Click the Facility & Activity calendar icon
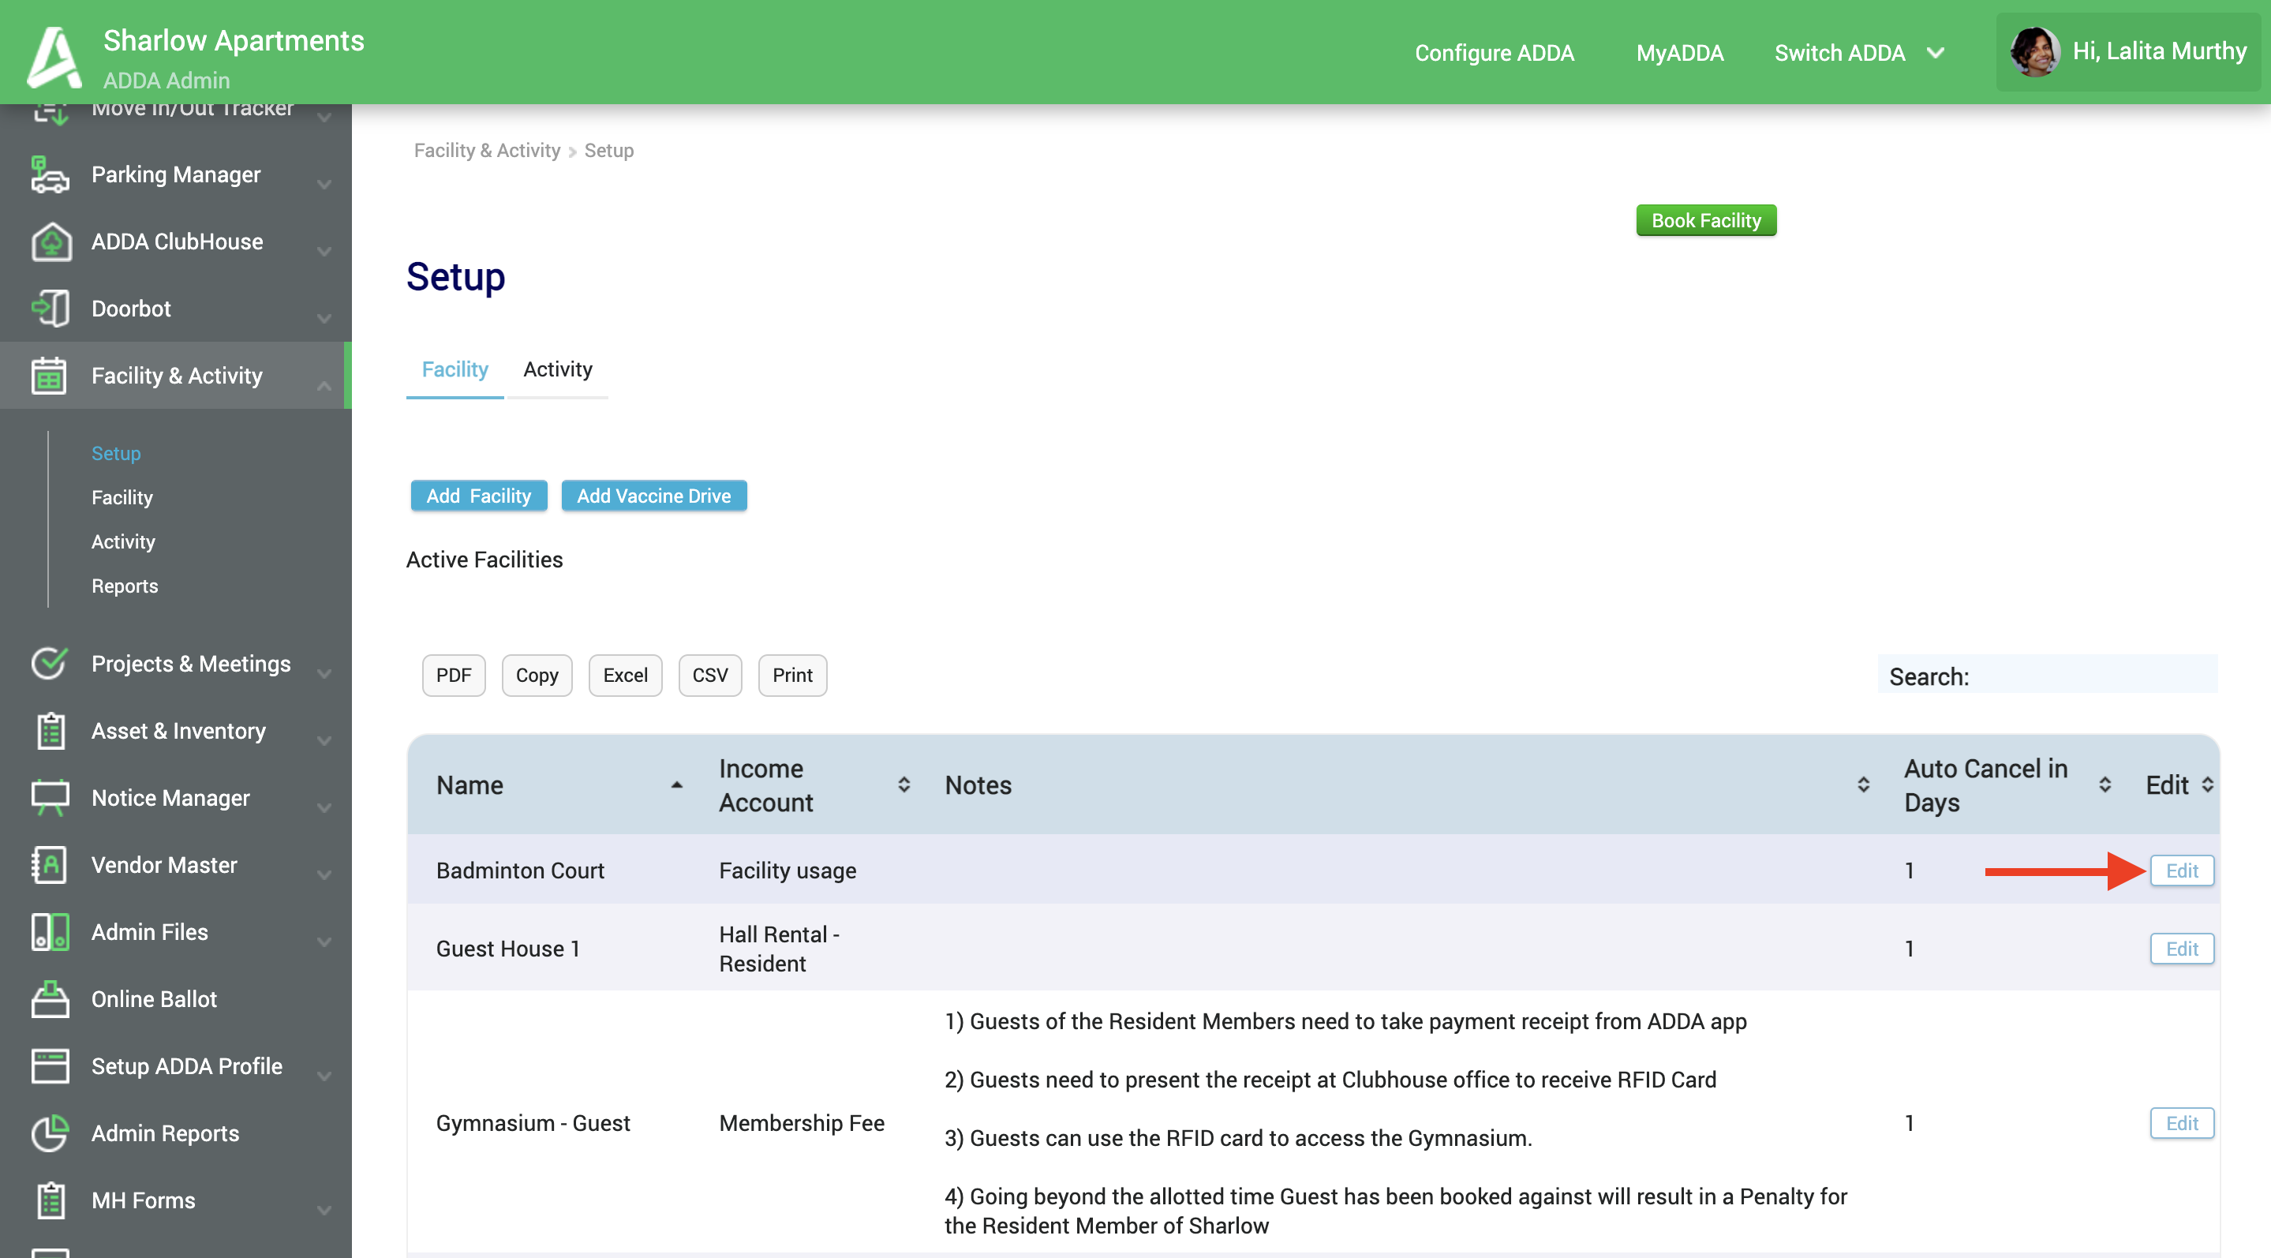The image size is (2271, 1258). pos(50,376)
